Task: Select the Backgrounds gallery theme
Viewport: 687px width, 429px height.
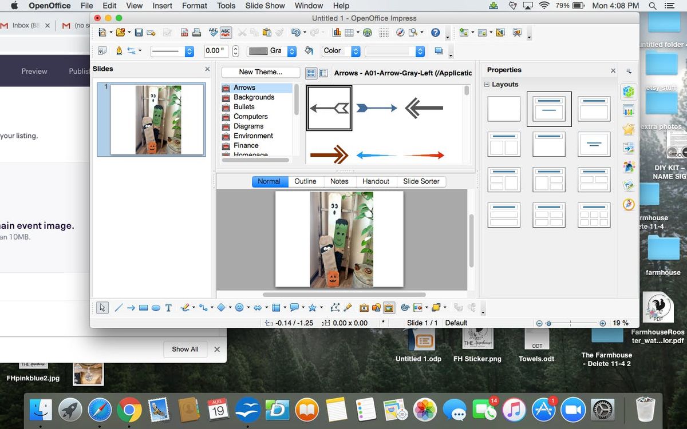Action: click(254, 97)
